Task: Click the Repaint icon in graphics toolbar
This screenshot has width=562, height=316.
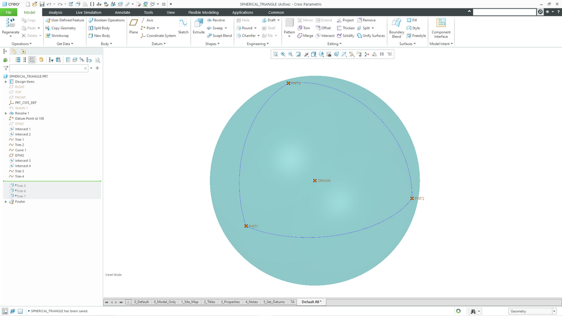Action: (298, 54)
